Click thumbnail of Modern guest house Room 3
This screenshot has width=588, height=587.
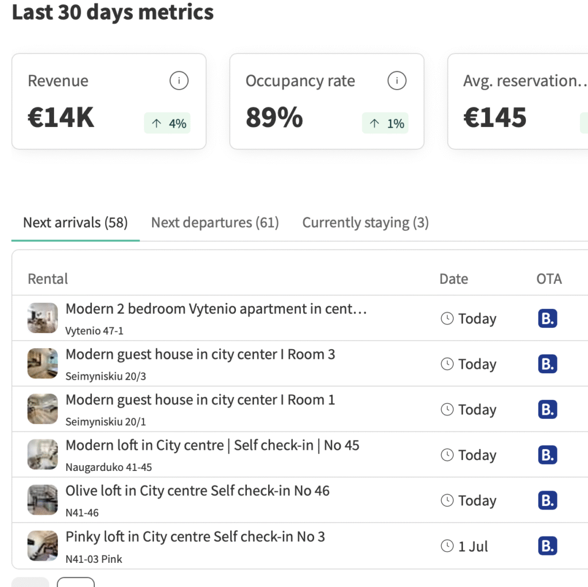[42, 363]
